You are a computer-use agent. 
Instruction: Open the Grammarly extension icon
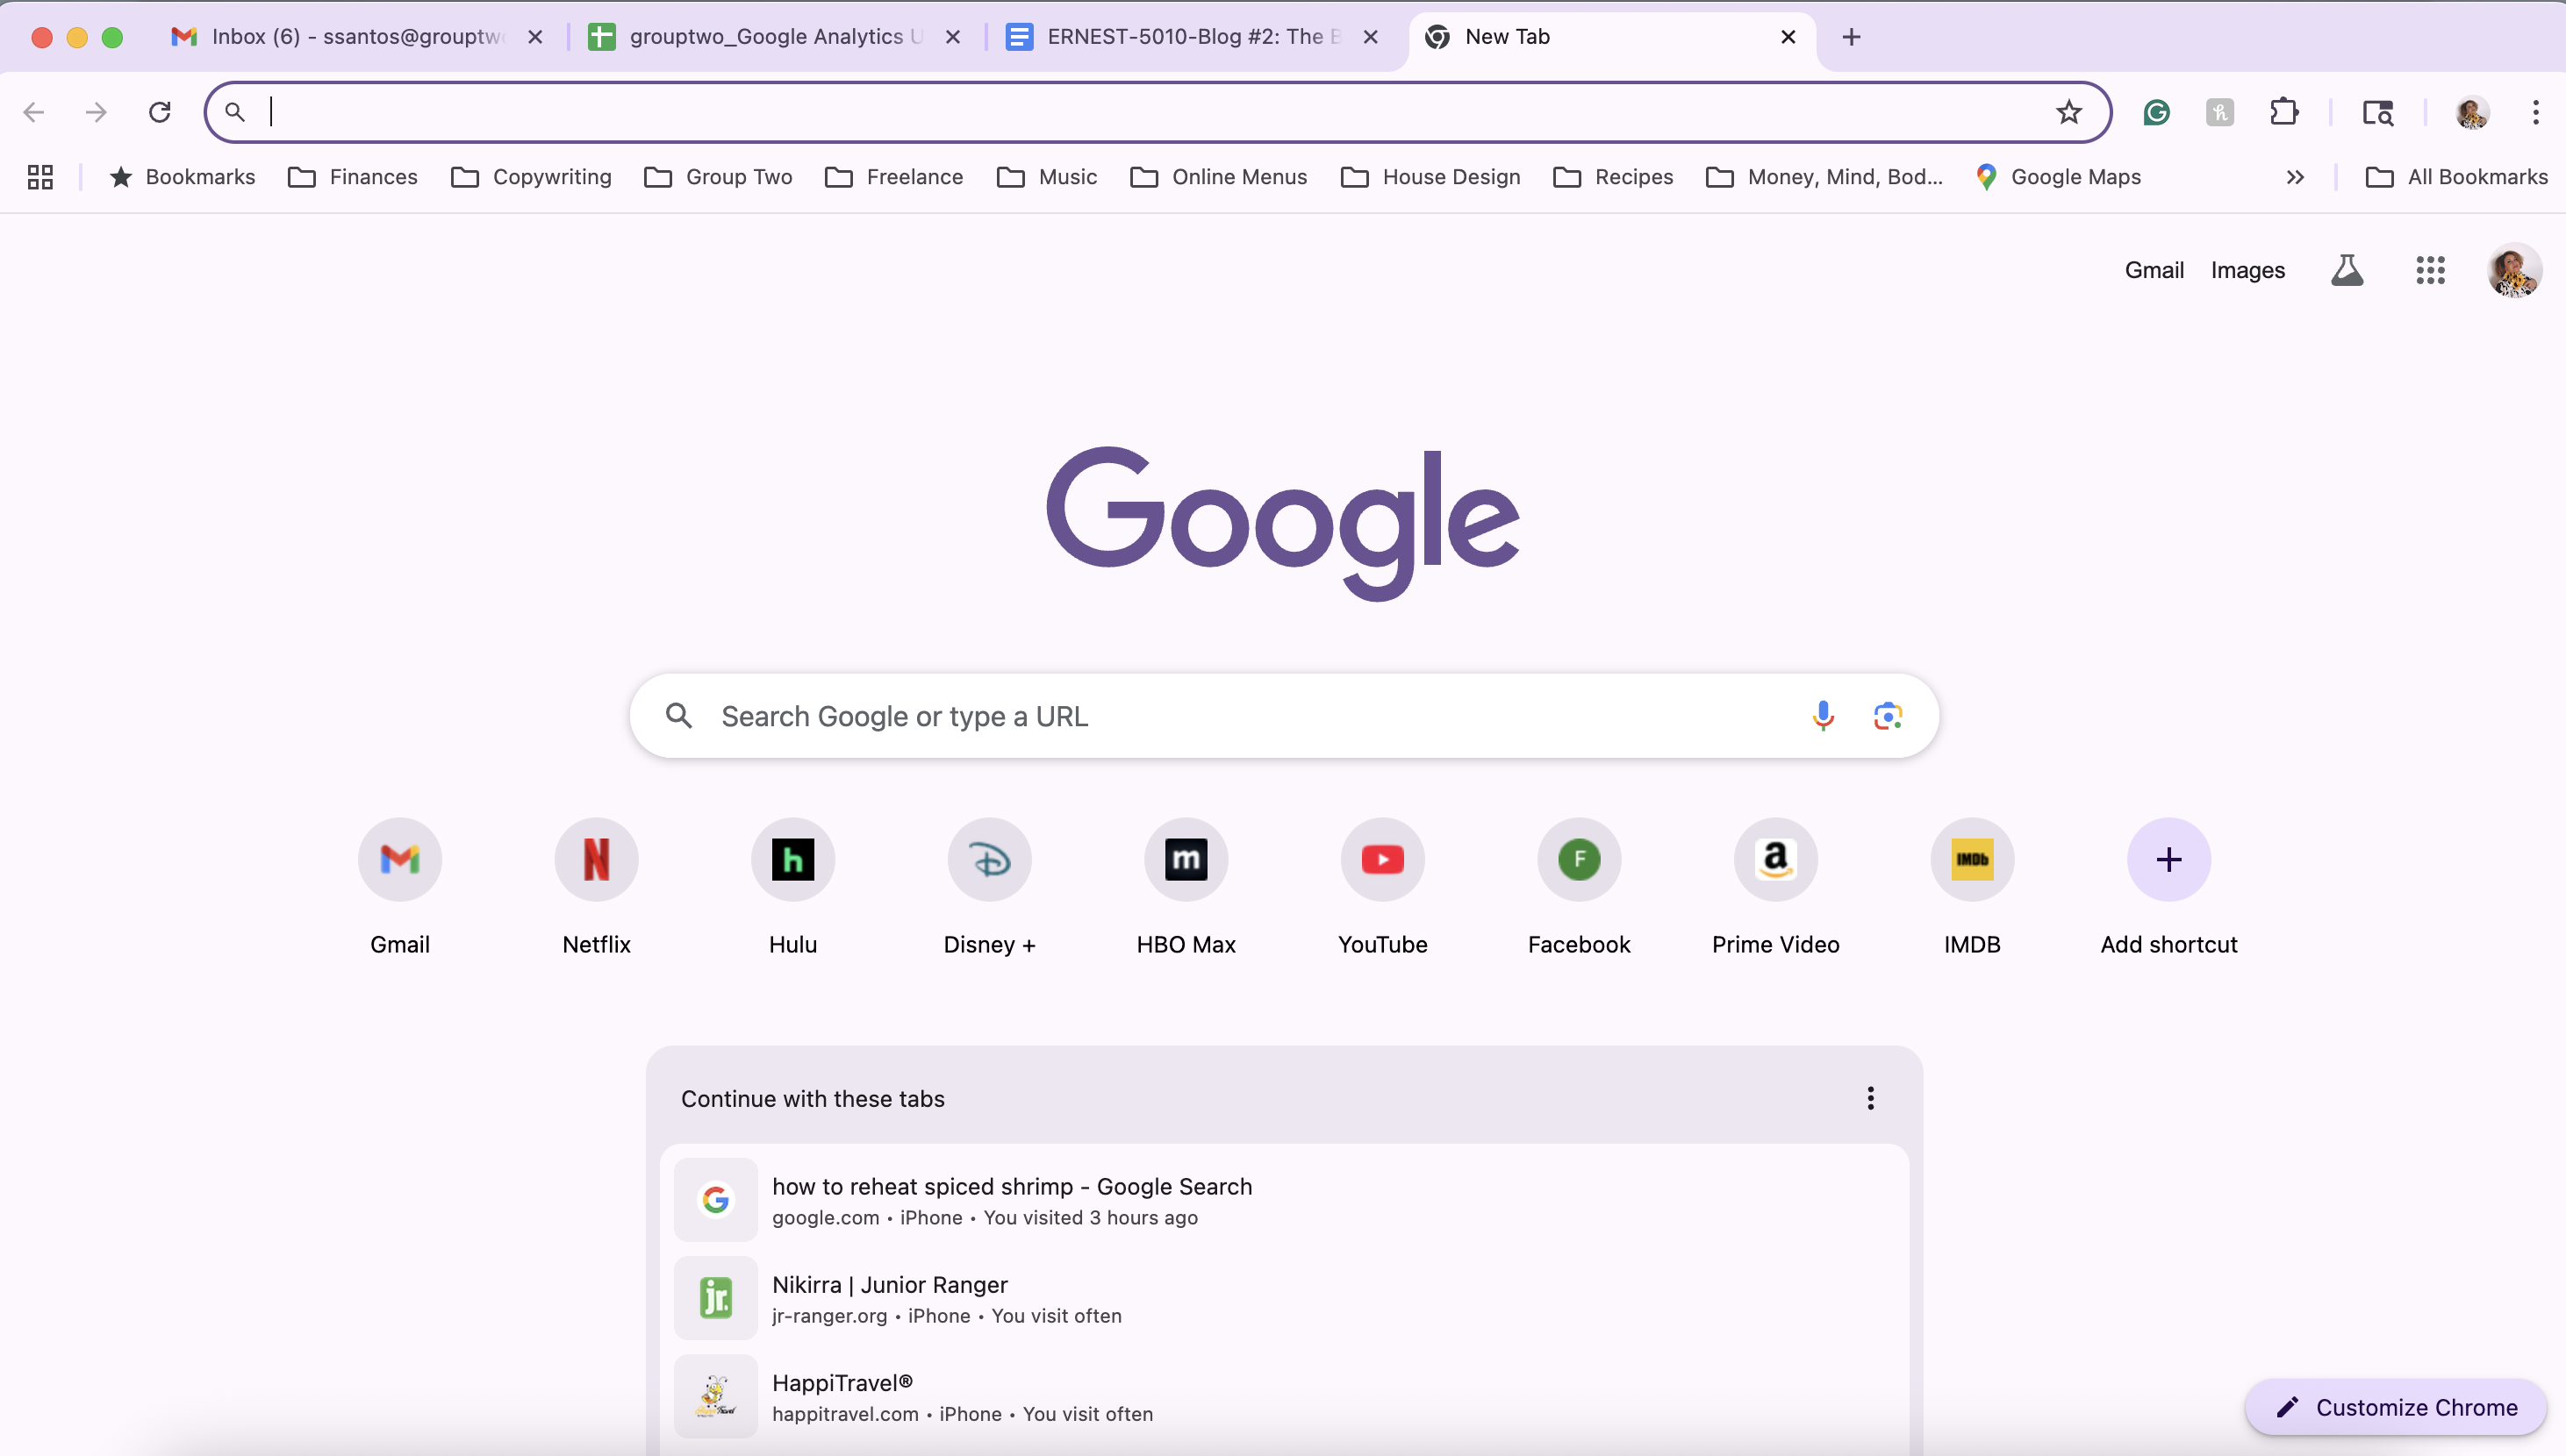point(2156,112)
